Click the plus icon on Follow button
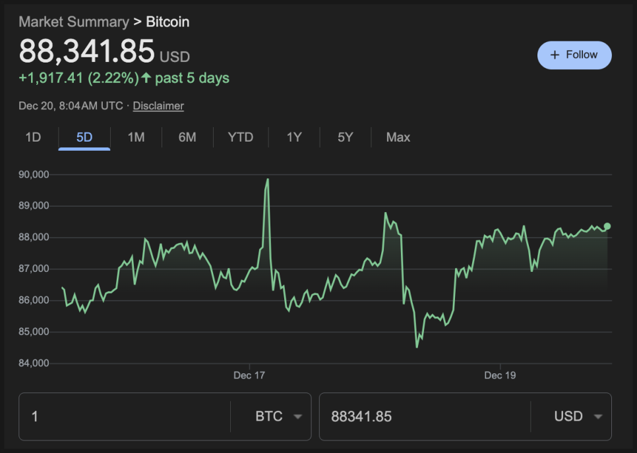This screenshot has width=637, height=453. point(555,55)
